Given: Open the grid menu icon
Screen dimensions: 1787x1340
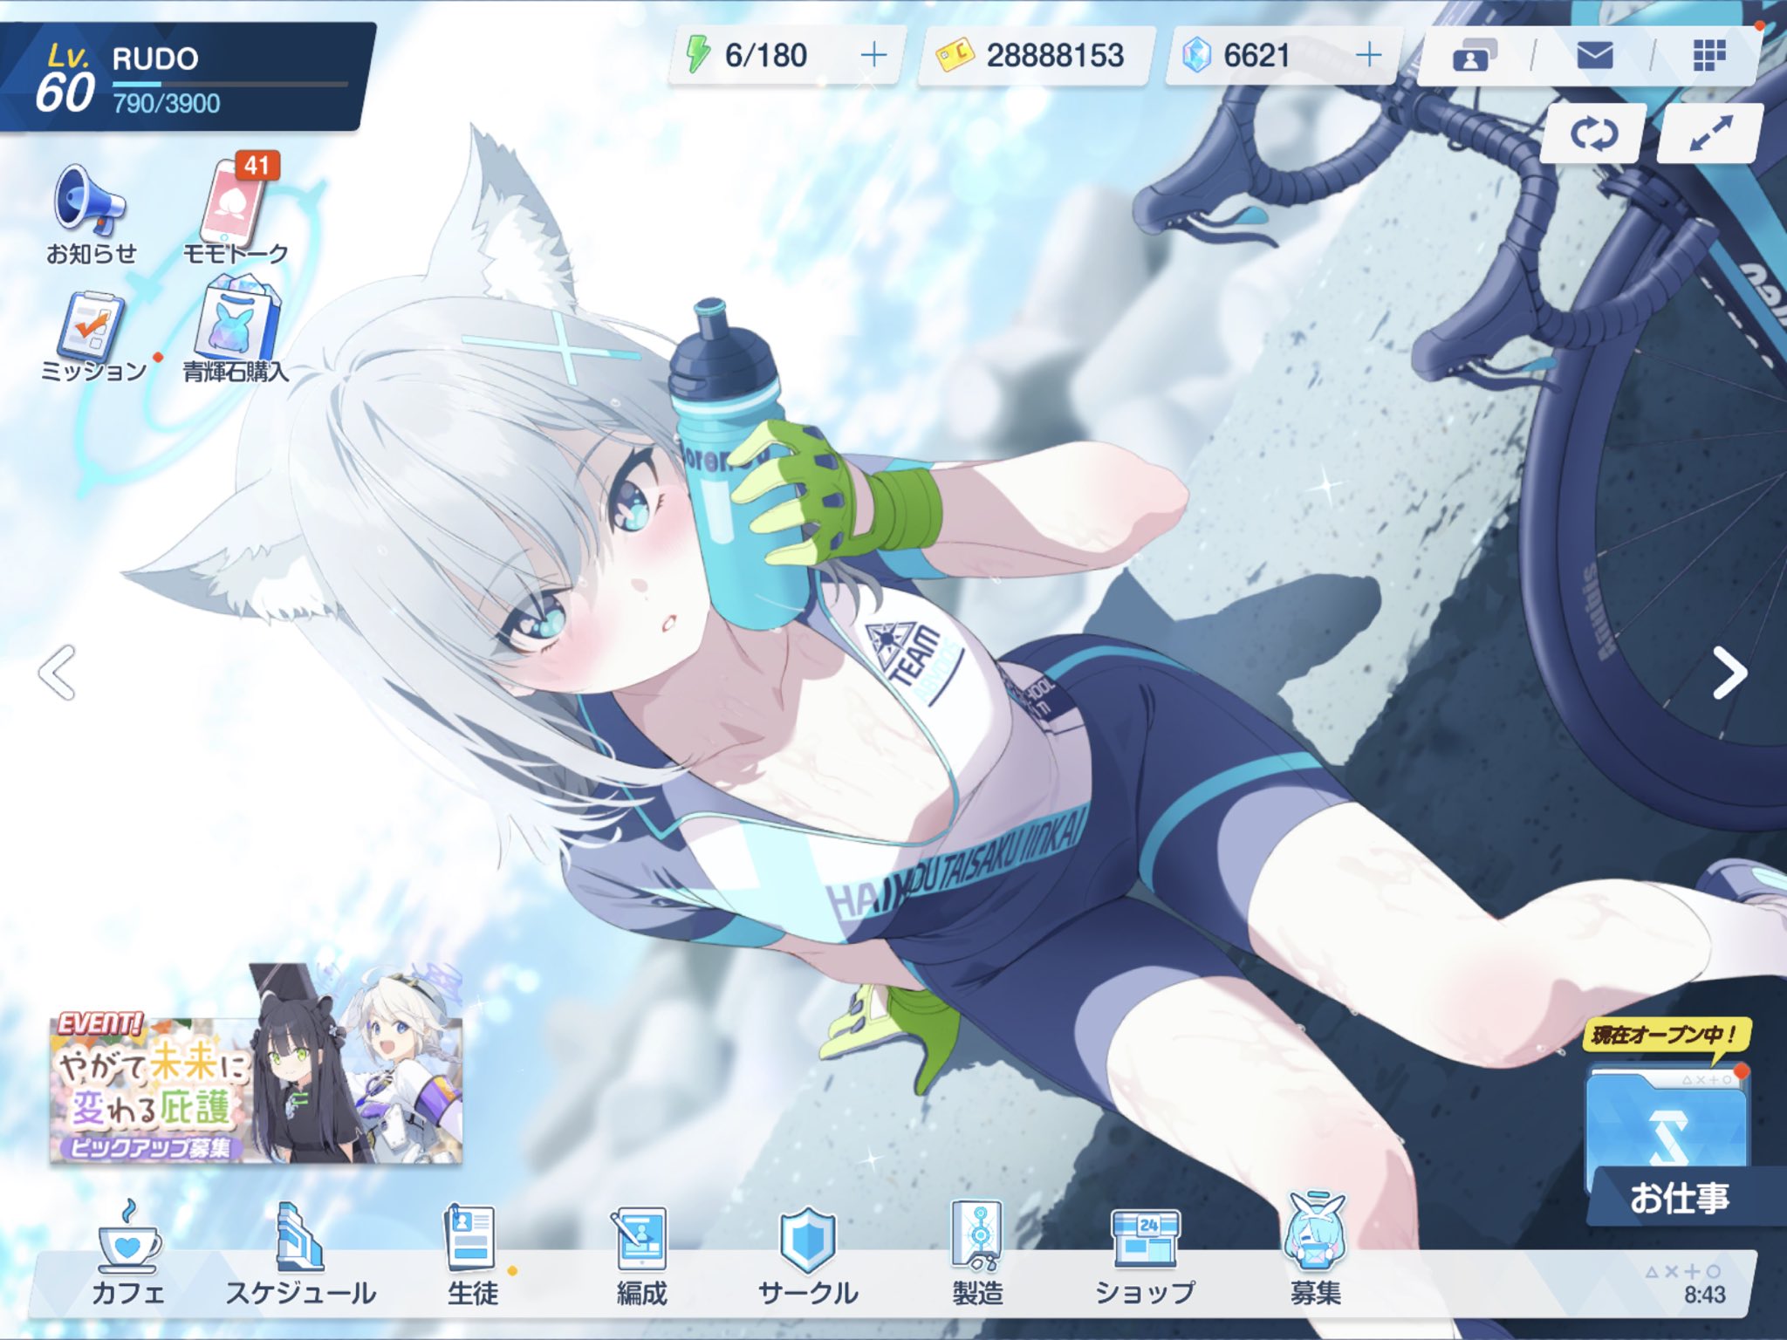Looking at the screenshot, I should 1708,57.
